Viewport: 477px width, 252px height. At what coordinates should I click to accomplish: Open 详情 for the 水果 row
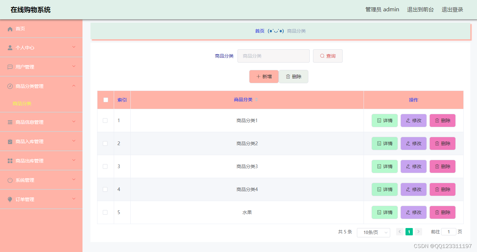385,212
